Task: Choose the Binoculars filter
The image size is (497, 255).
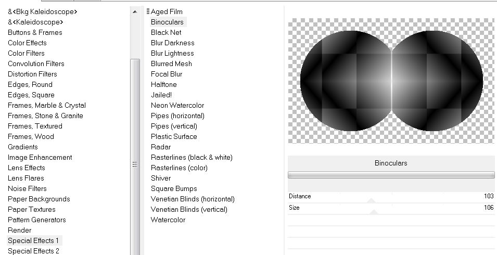Action: click(x=167, y=22)
